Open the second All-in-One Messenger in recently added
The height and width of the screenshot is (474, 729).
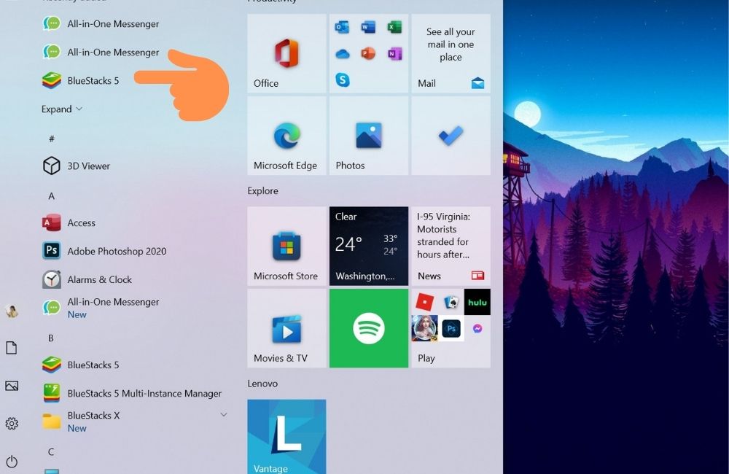pos(101,52)
